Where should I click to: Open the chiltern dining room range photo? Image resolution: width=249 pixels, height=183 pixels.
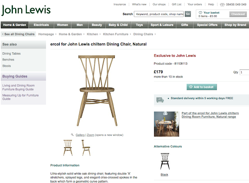pyautogui.click(x=167, y=124)
